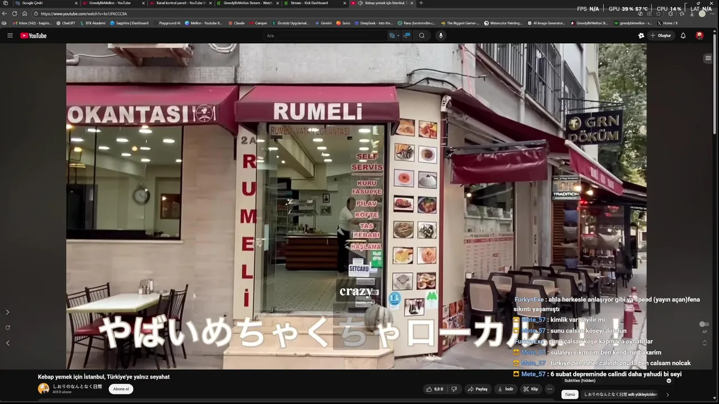Open the Camper bookmark
Viewport: 719px width, 404px height.
pyautogui.click(x=258, y=23)
